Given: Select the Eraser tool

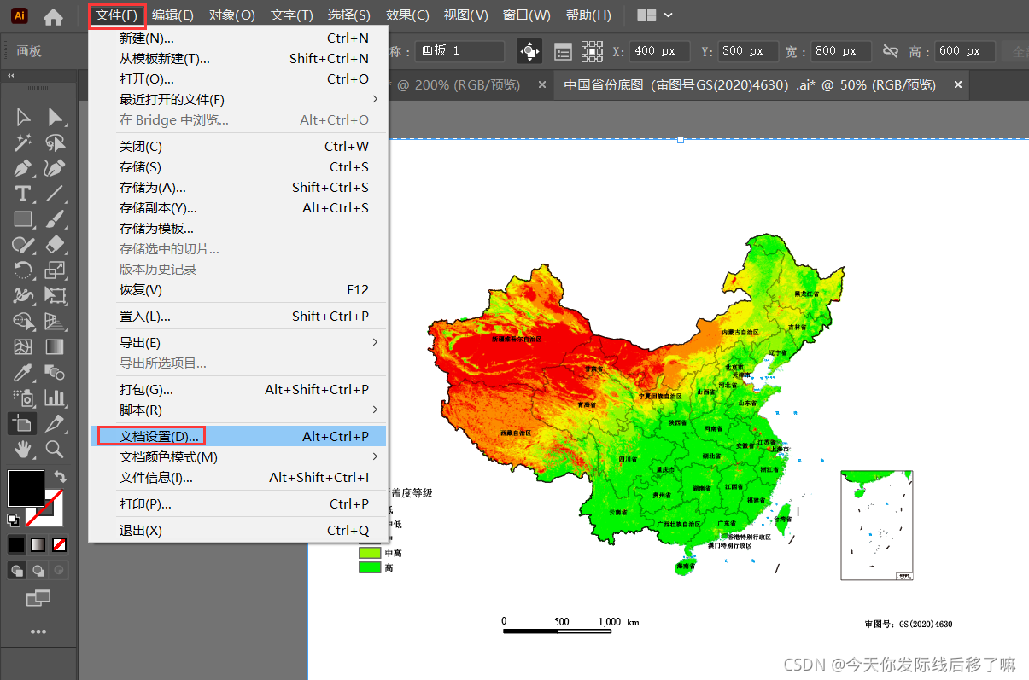Looking at the screenshot, I should [56, 245].
